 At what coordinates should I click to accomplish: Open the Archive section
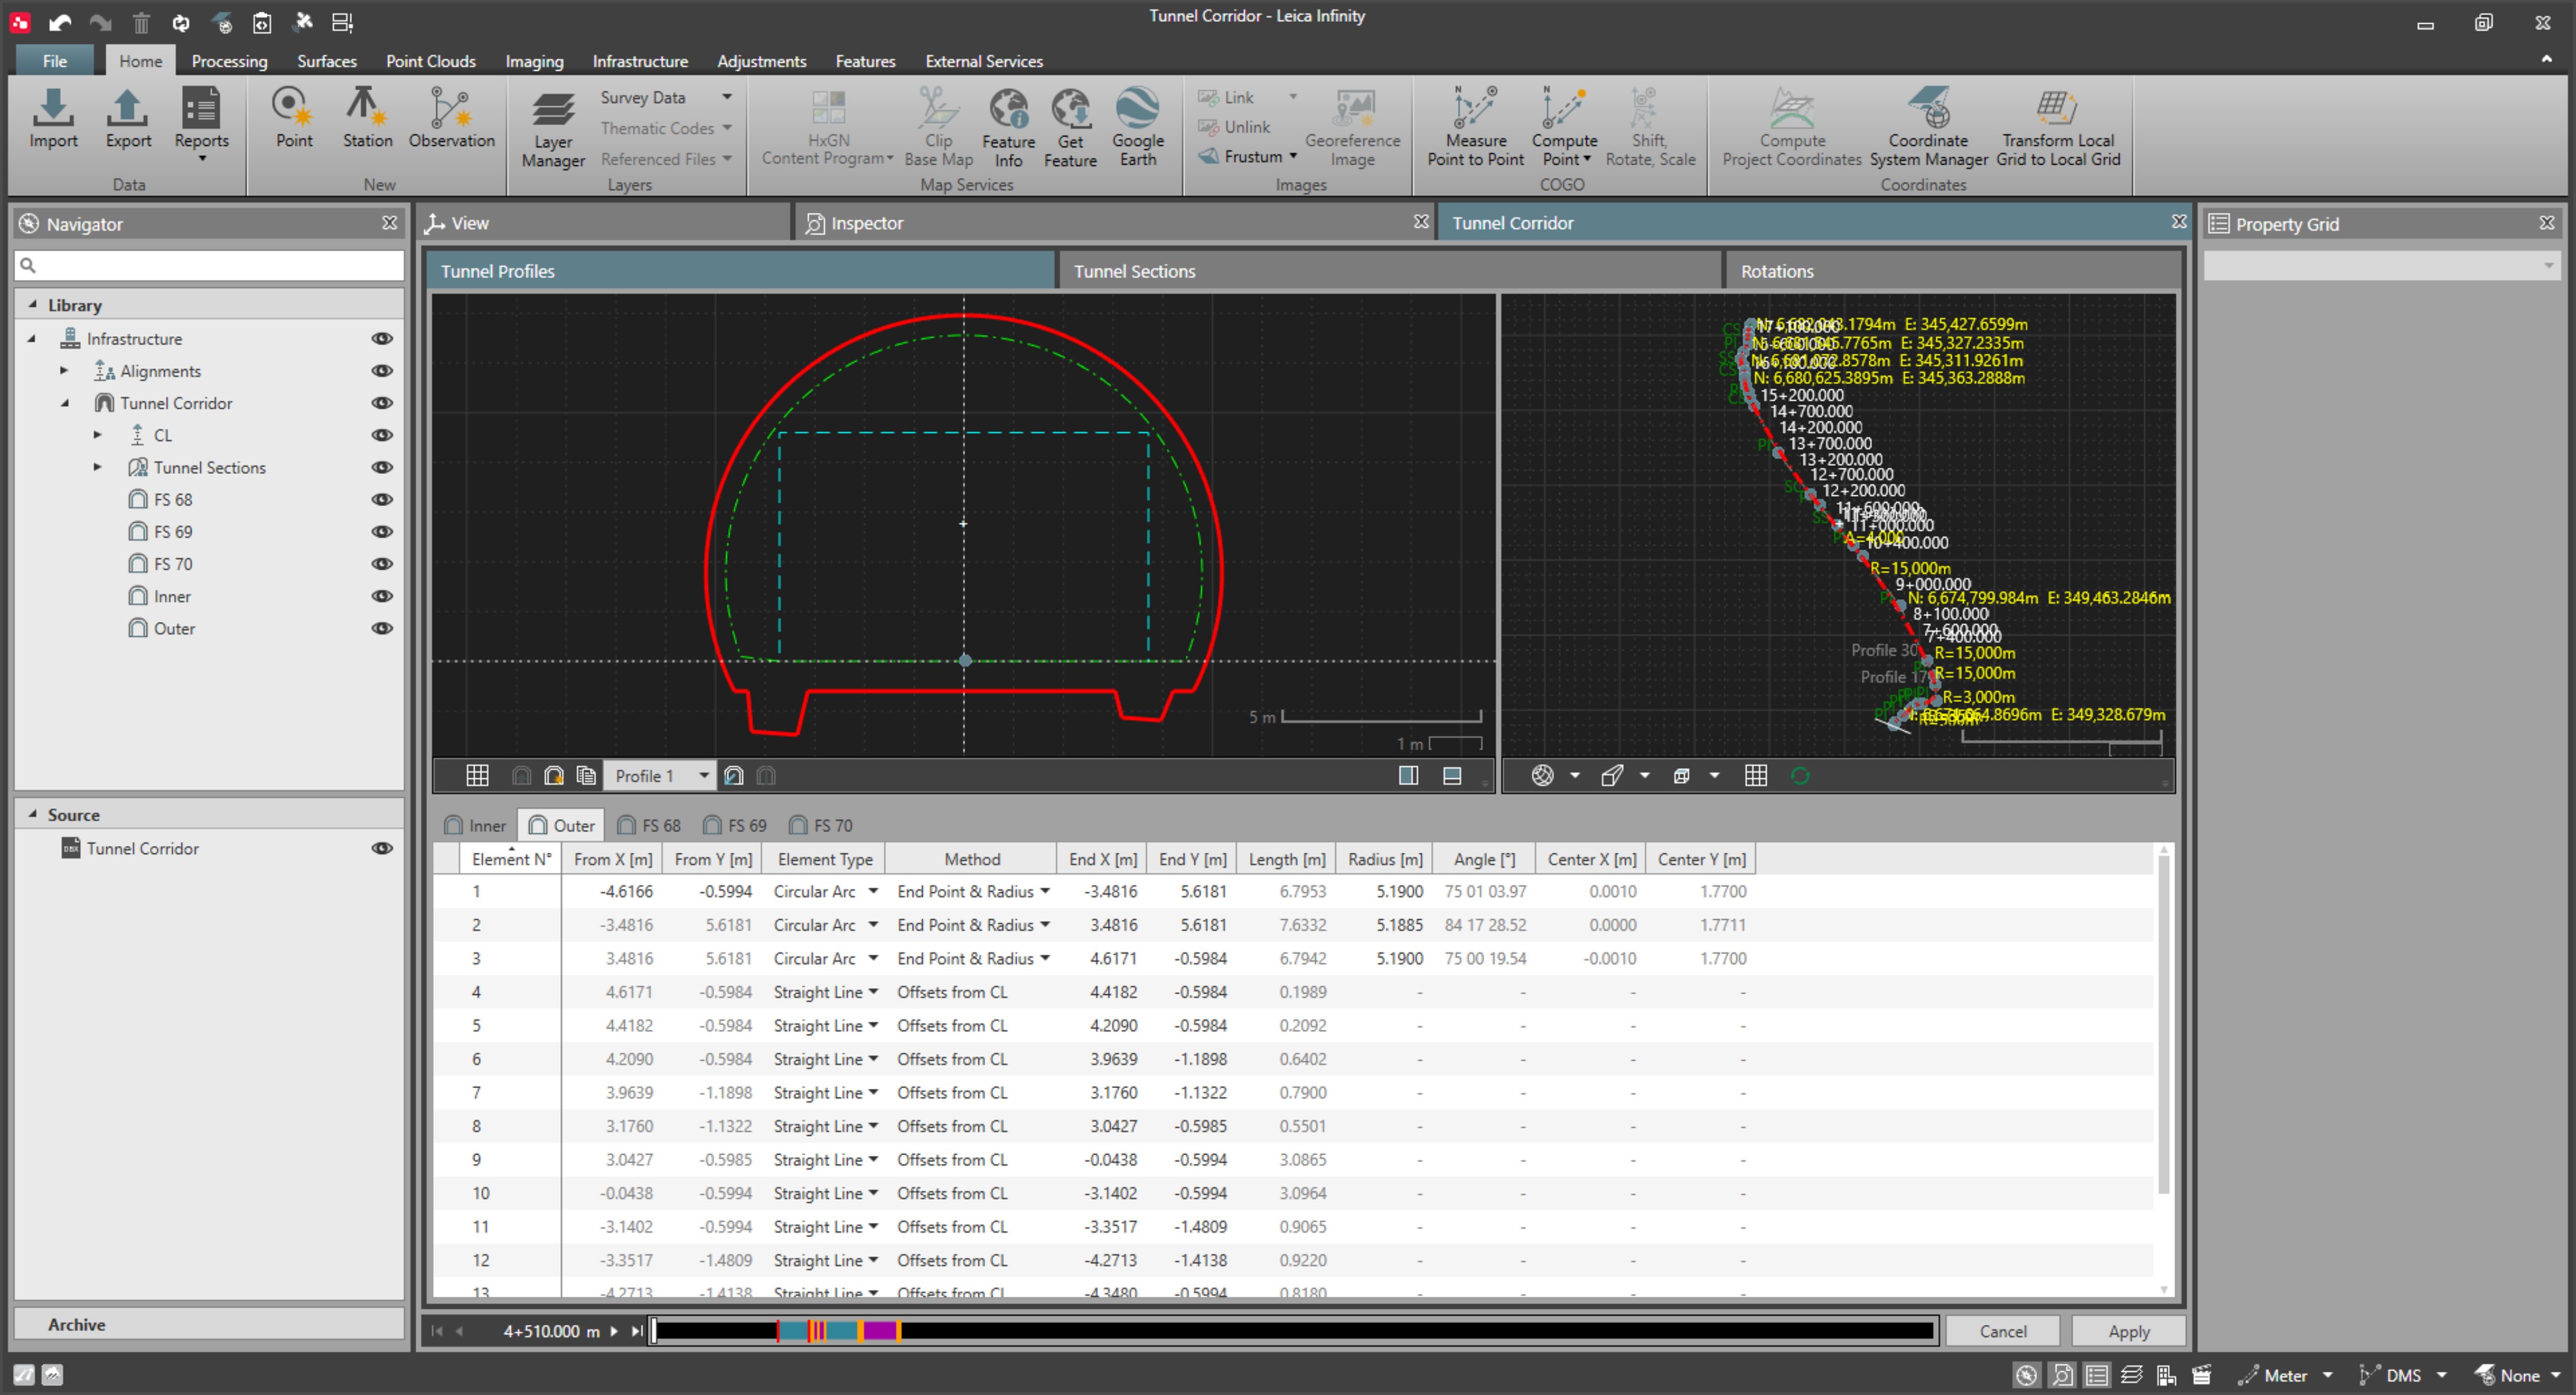coord(209,1324)
